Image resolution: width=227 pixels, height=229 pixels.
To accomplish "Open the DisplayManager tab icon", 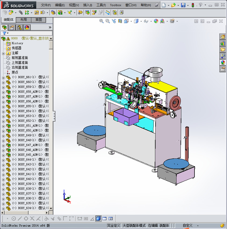I will (27, 27).
